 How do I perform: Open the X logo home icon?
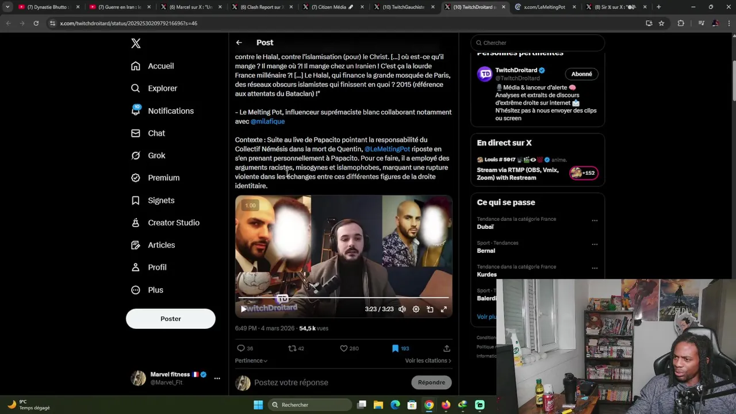[x=136, y=43]
